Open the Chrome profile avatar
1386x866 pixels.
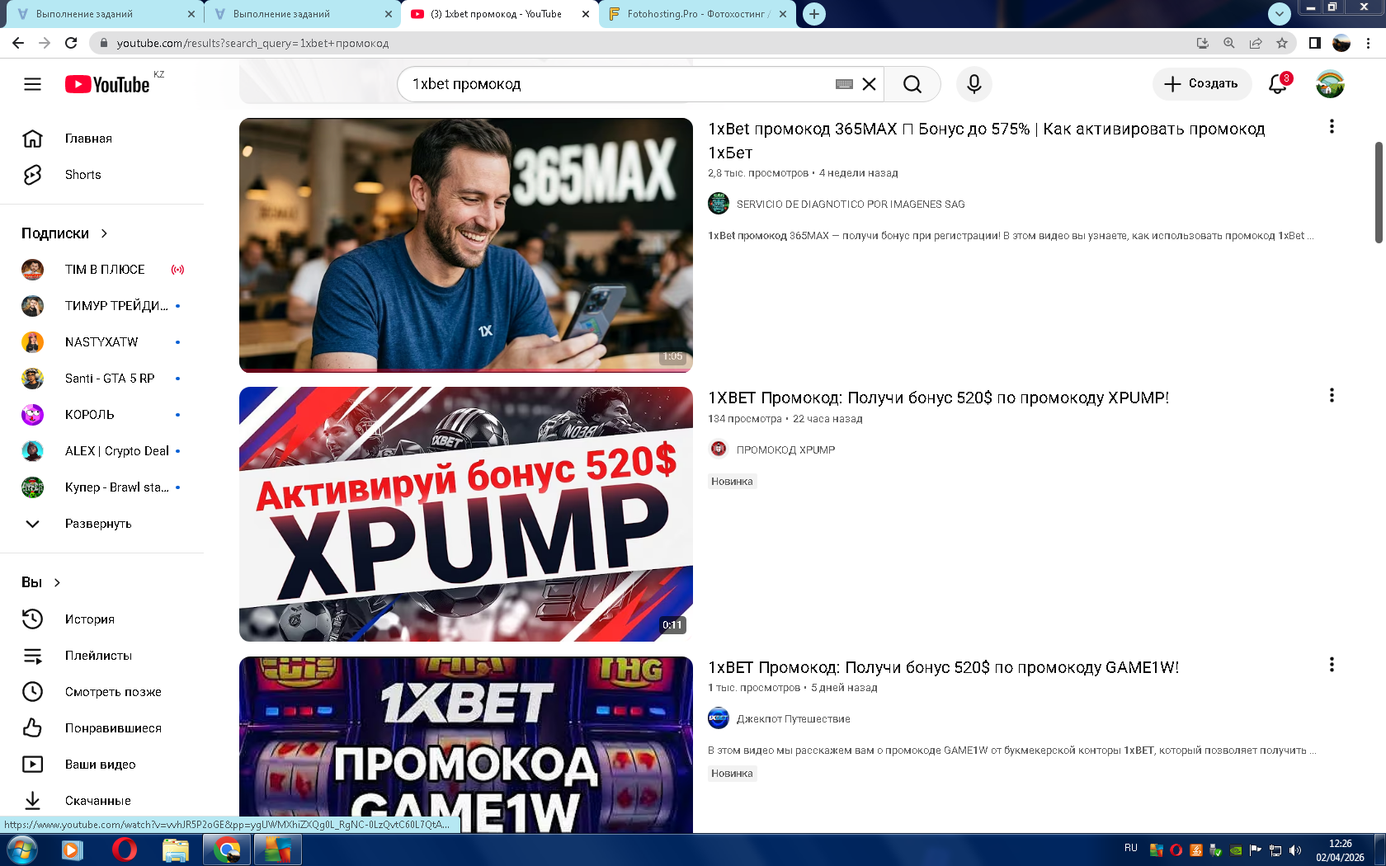coord(1341,43)
